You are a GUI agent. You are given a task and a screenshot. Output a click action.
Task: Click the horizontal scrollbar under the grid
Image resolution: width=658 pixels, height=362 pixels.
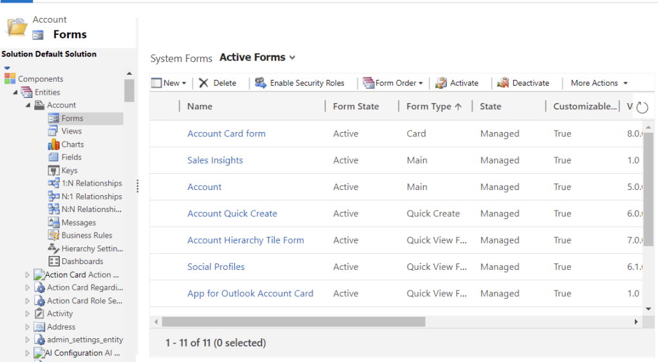pos(293,321)
